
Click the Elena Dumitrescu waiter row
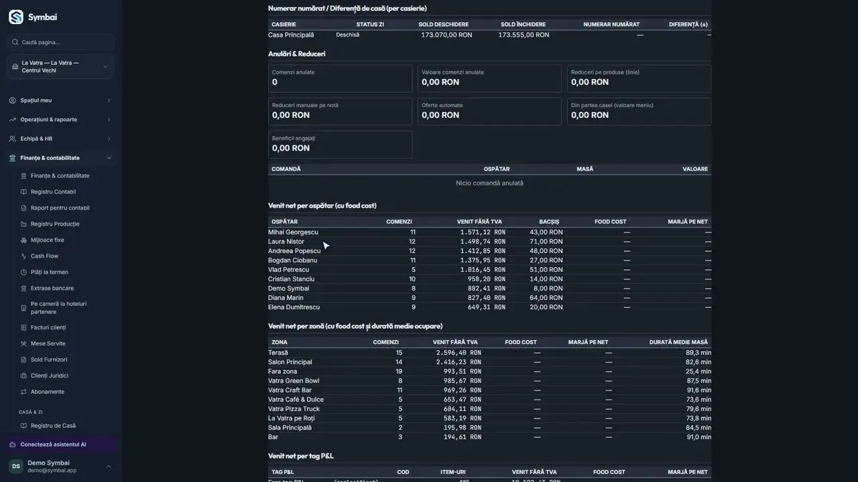click(x=489, y=307)
